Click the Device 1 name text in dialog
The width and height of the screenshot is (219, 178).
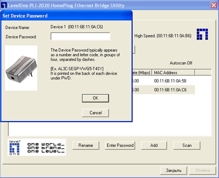click(x=77, y=27)
